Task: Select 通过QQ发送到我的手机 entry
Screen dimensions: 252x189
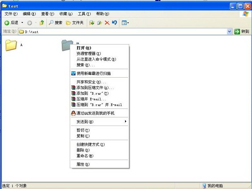Action: [99, 113]
